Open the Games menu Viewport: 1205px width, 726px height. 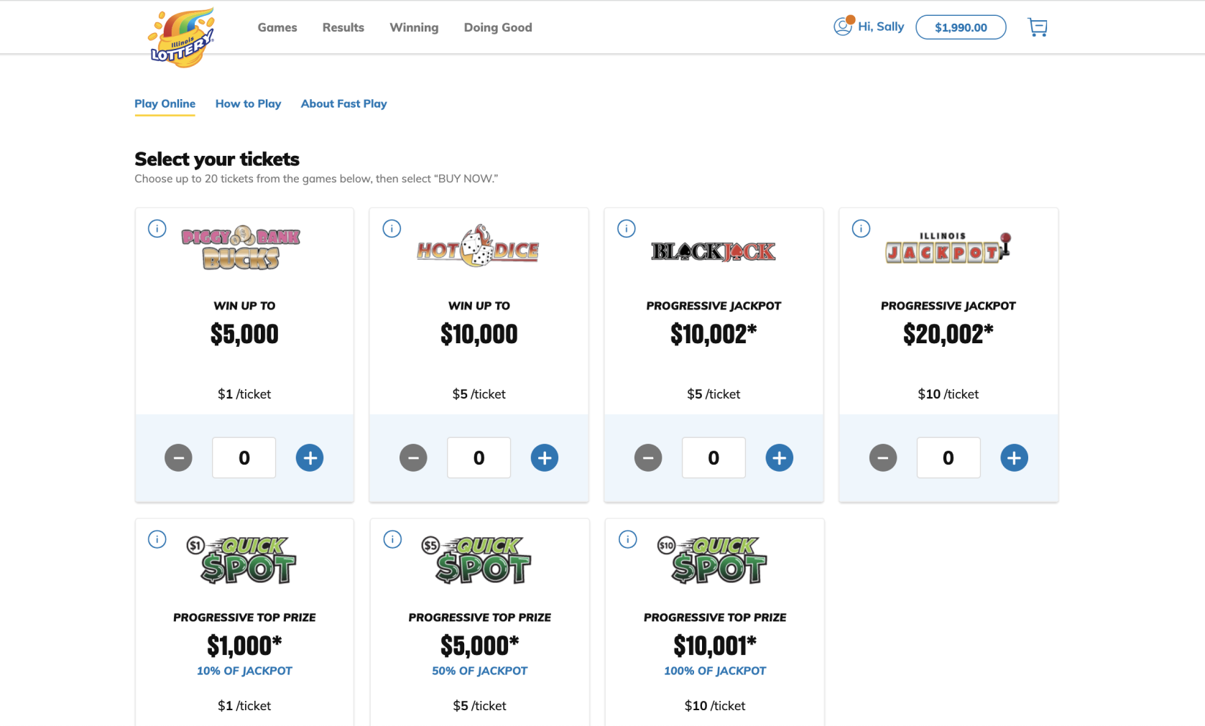point(277,27)
